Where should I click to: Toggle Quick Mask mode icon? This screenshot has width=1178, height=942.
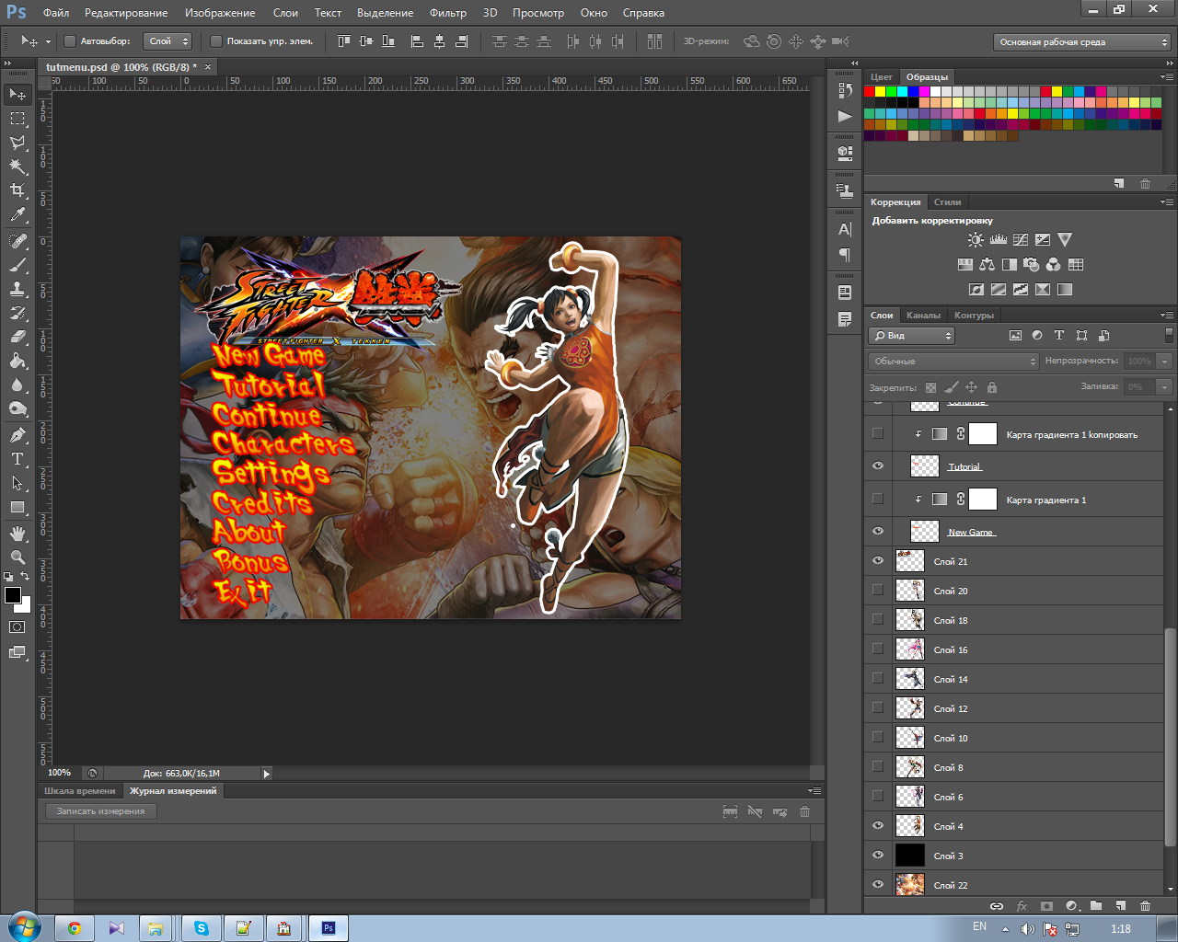point(17,627)
